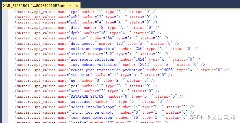Click the name value "dpub"
Image resolution: width=240 pixels, height=123 pixels.
[x=75, y=33]
